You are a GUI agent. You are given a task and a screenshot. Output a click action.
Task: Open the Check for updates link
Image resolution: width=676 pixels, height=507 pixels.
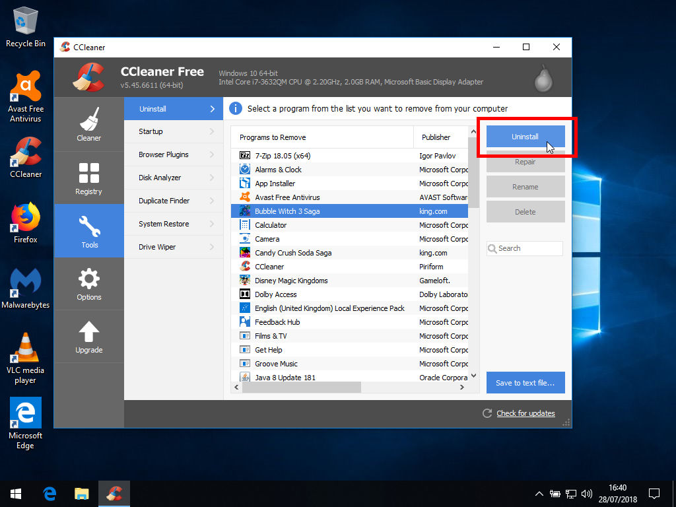pos(525,413)
